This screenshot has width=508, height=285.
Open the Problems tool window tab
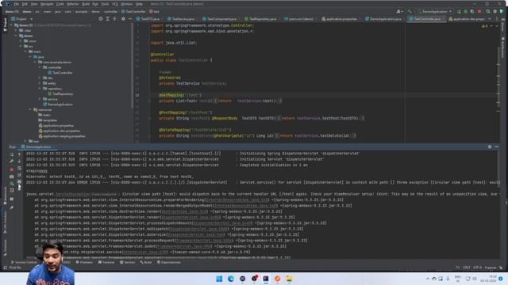pos(84,262)
